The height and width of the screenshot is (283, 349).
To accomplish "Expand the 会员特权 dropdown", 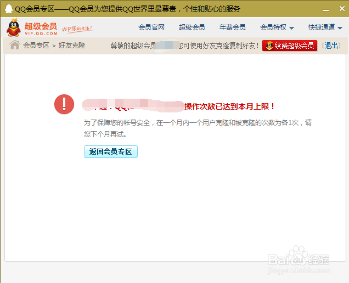I will (277, 27).
